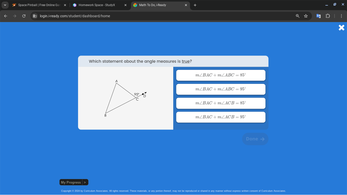Reload the current page
This screenshot has height=195, width=347.
[x=24, y=16]
